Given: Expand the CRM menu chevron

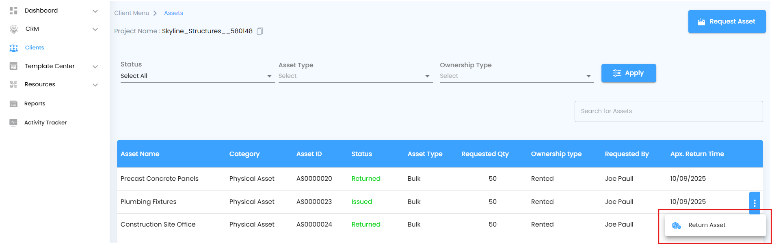Looking at the screenshot, I should tap(95, 29).
